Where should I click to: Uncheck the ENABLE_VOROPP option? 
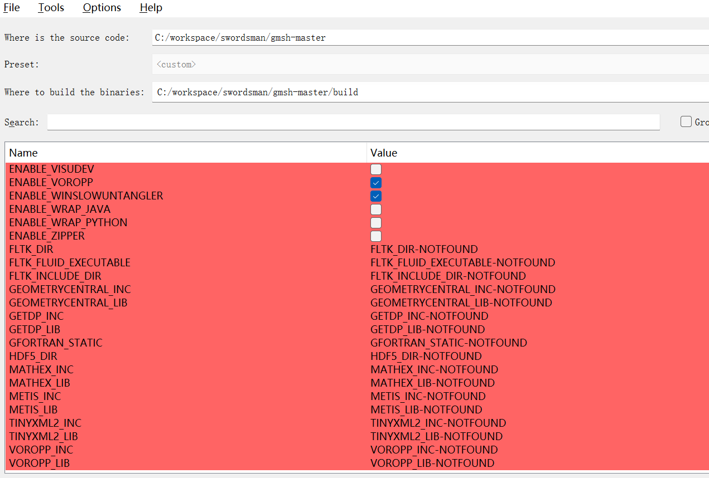coord(376,183)
